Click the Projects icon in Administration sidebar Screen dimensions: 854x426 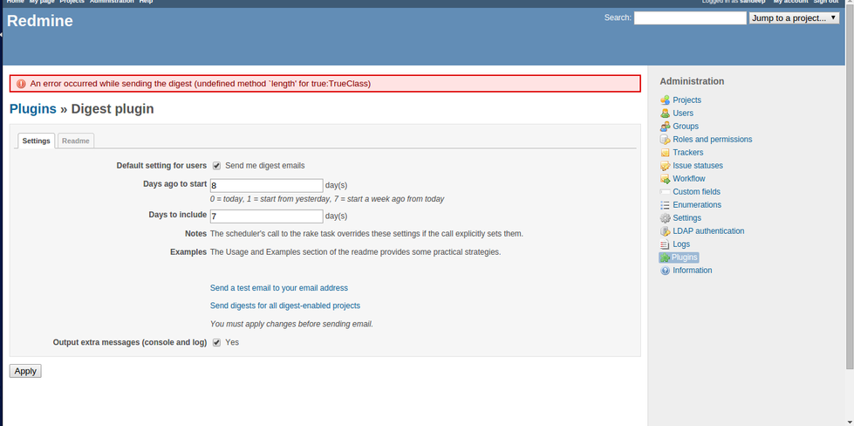(x=665, y=100)
